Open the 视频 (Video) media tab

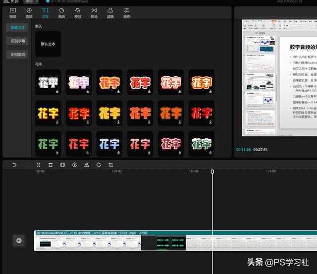pos(13,13)
